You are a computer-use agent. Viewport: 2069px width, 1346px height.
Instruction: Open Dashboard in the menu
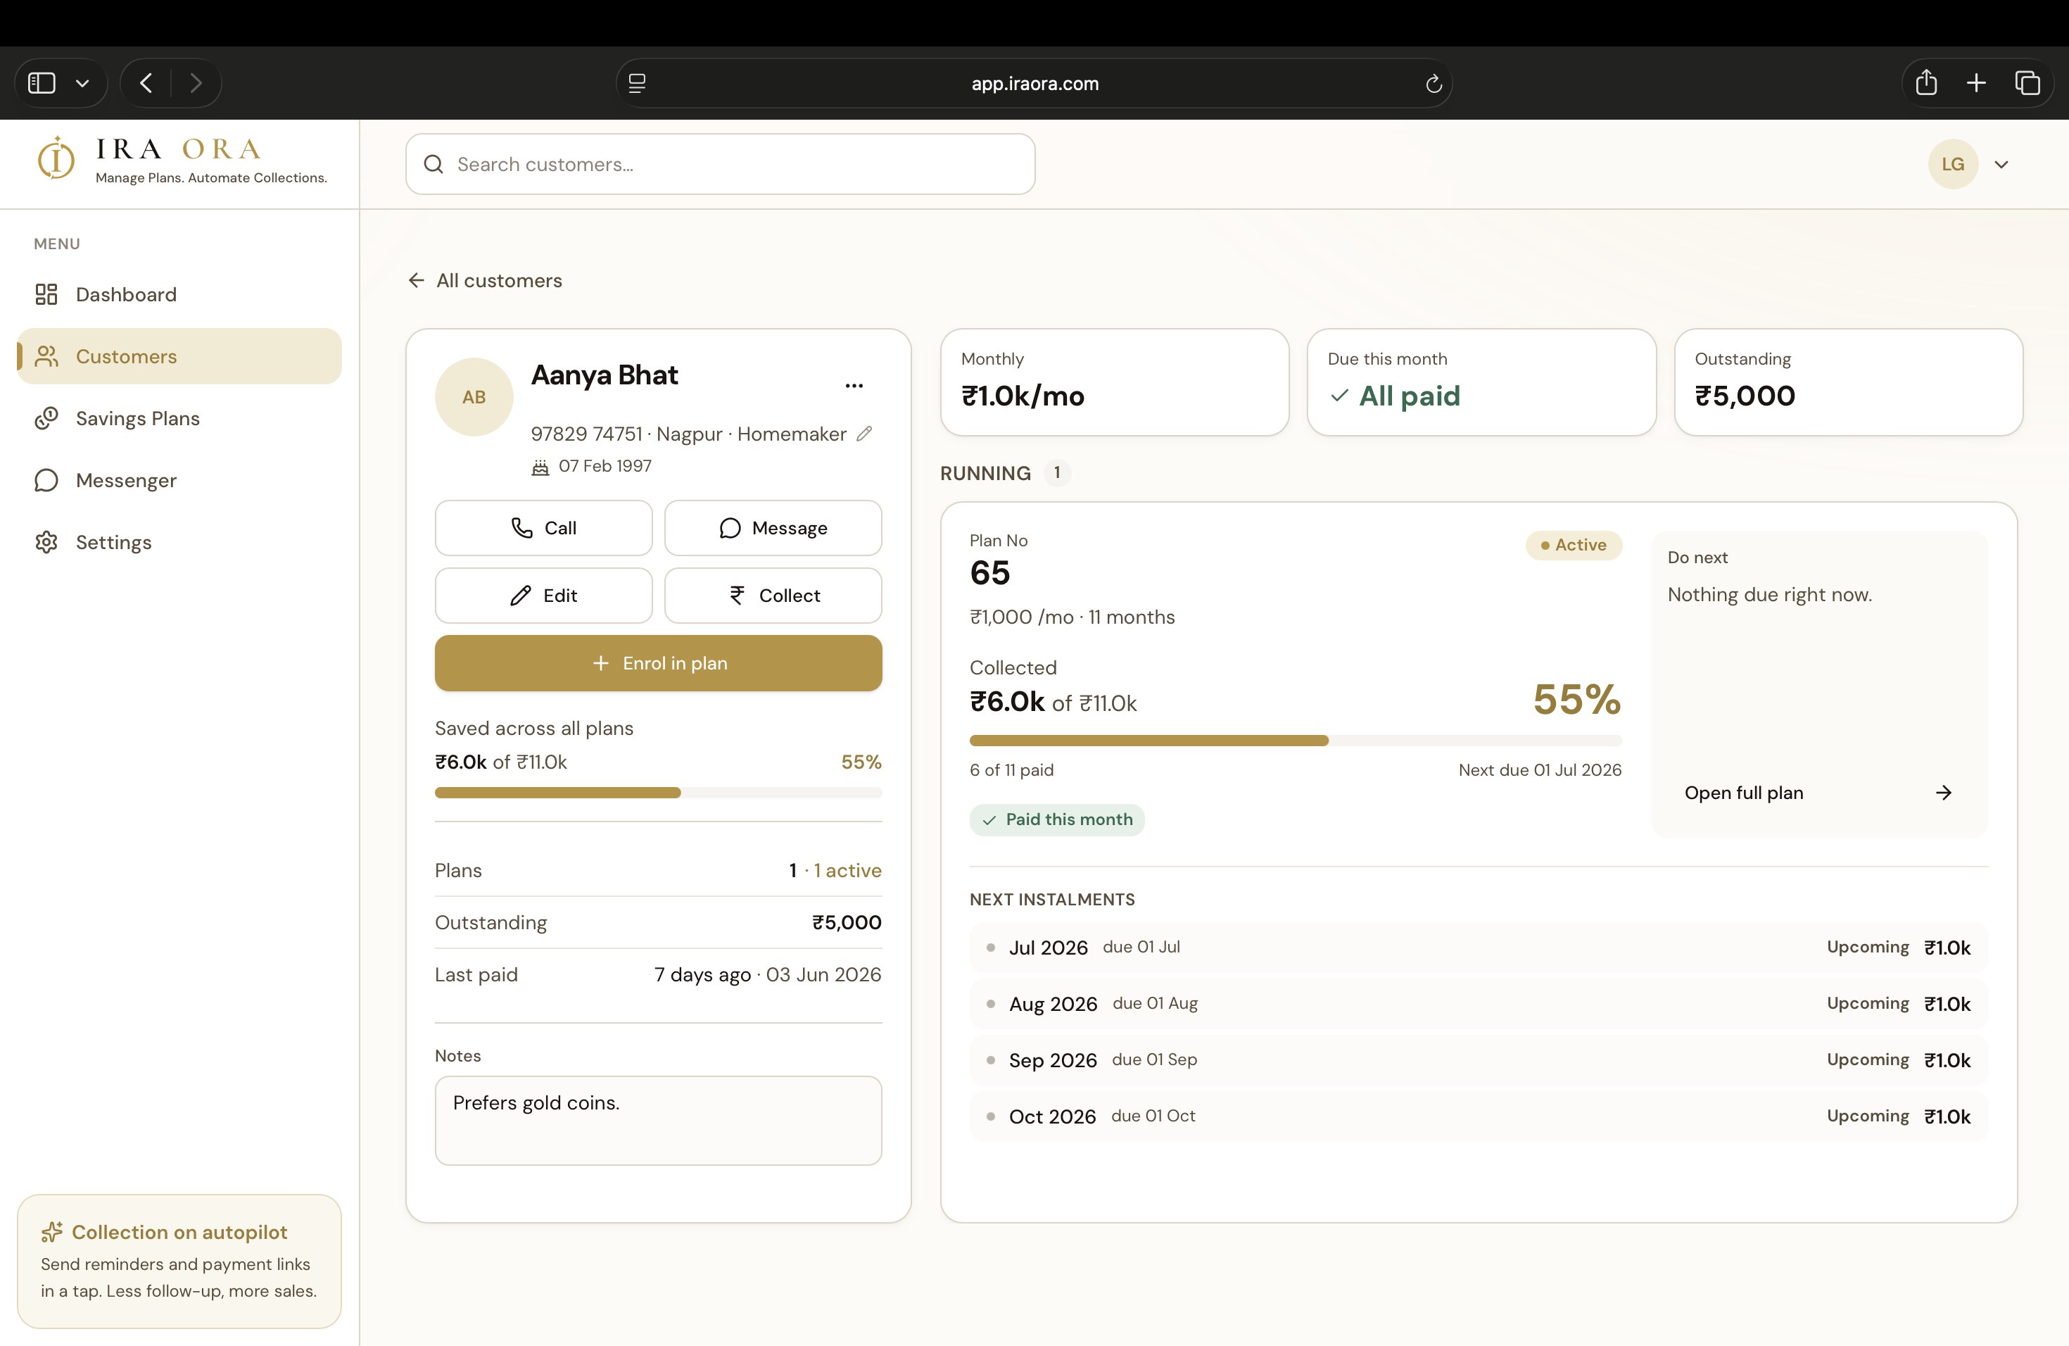tap(179, 294)
